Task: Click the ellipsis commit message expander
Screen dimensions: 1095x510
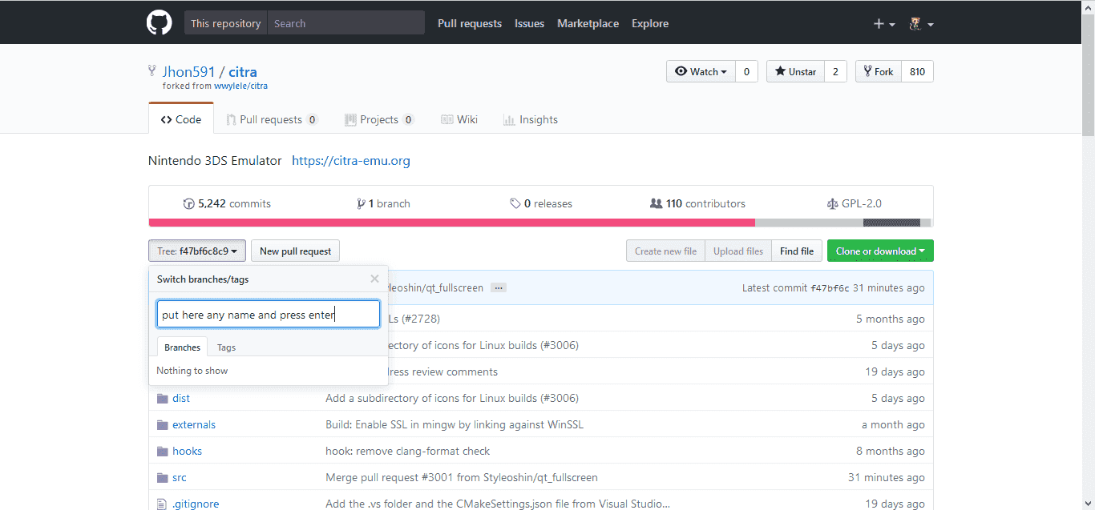Action: coord(499,287)
